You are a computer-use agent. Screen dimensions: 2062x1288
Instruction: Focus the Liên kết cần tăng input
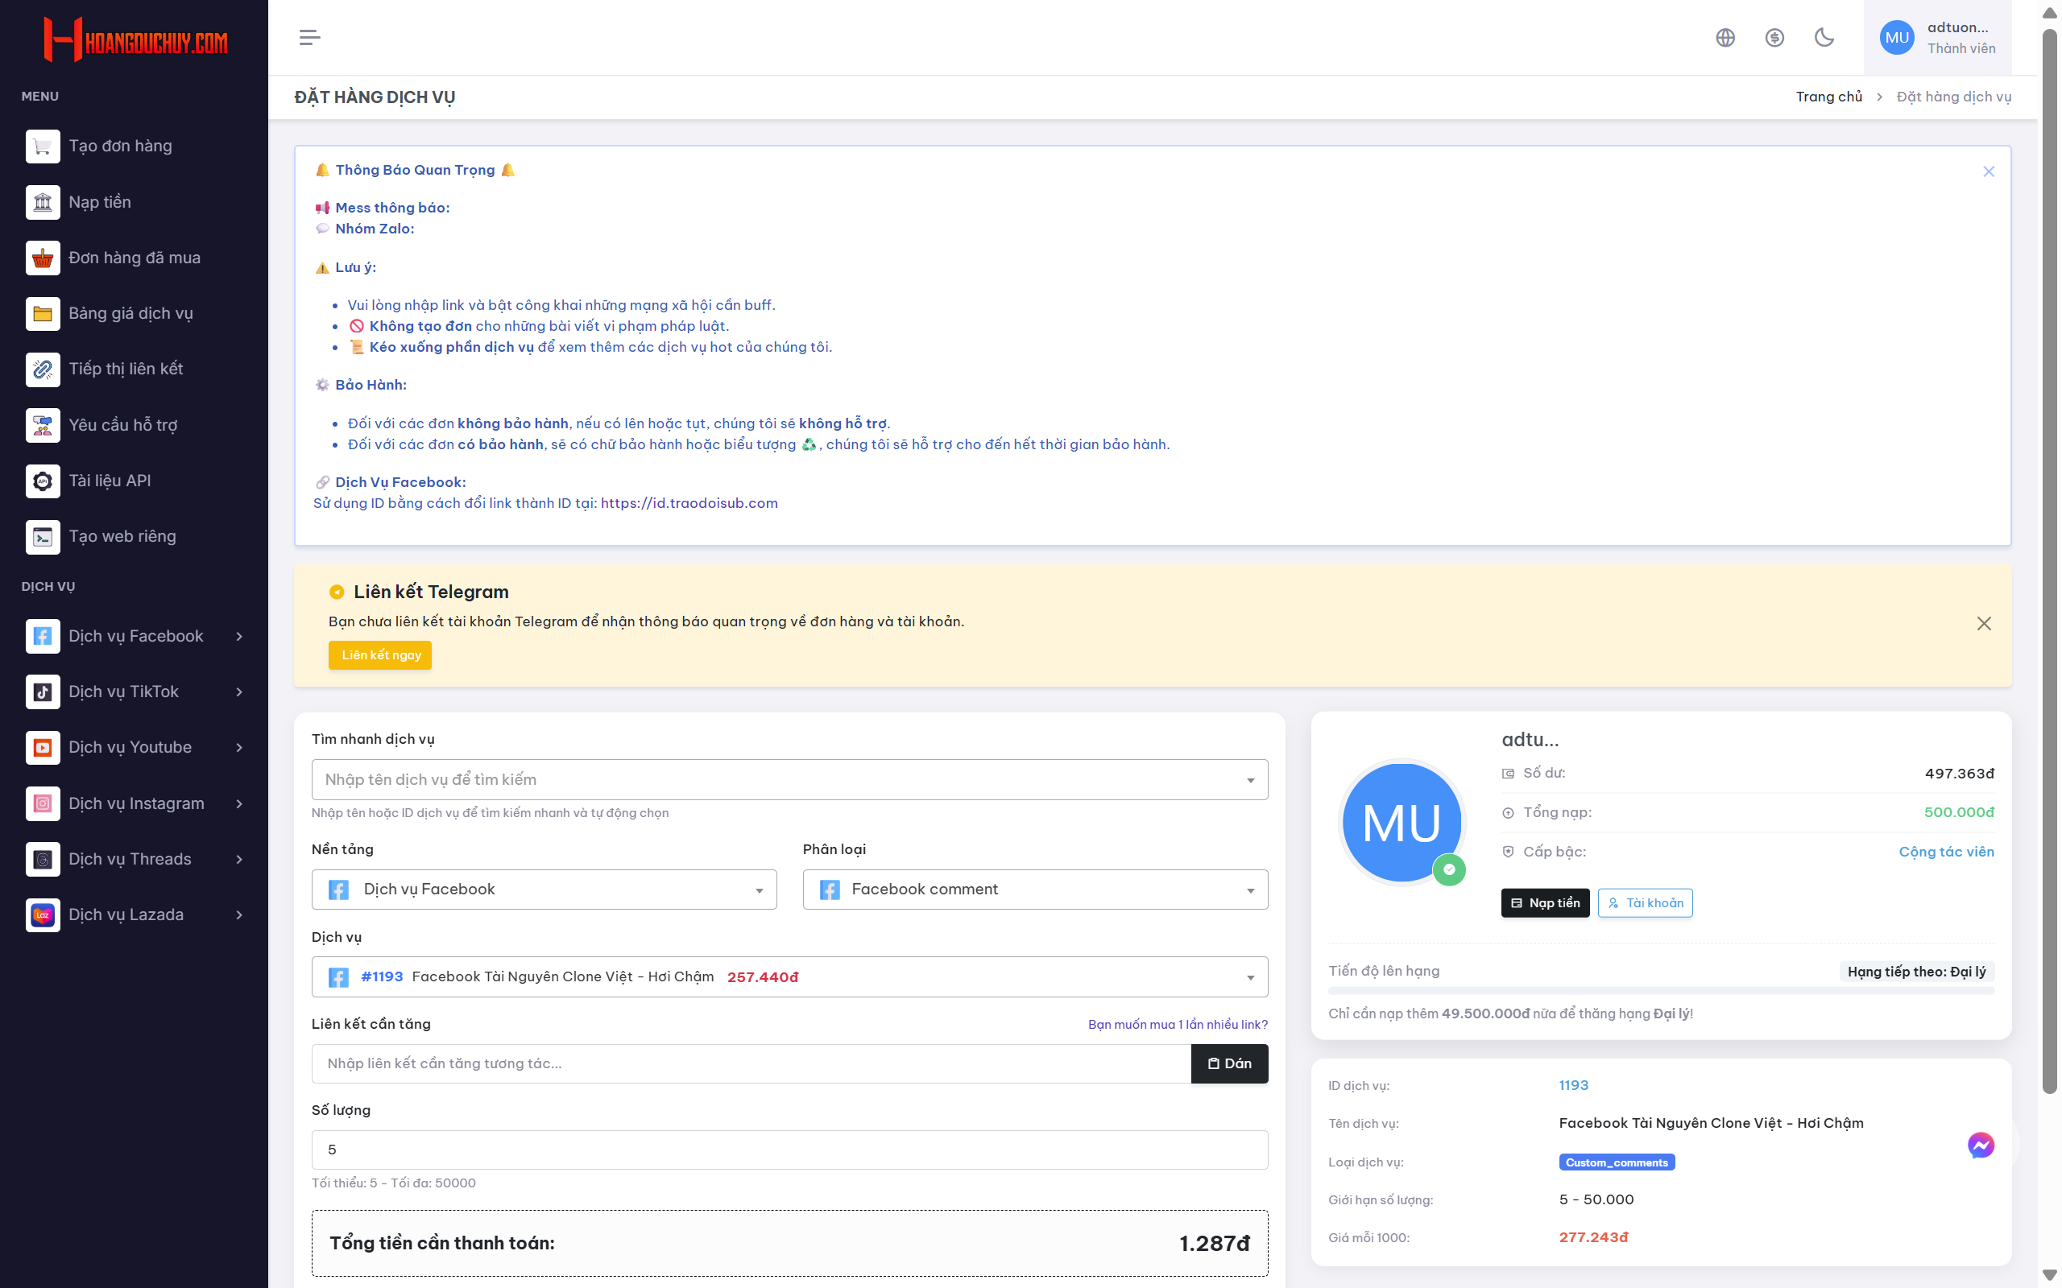coord(752,1064)
